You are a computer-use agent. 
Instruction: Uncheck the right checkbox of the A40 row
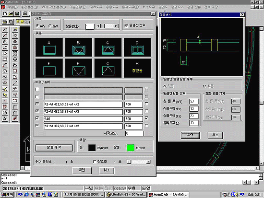147,118
